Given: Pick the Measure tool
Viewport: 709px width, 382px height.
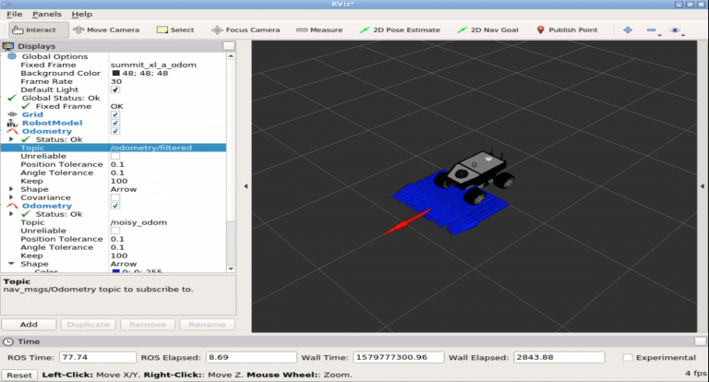Looking at the screenshot, I should tap(319, 30).
